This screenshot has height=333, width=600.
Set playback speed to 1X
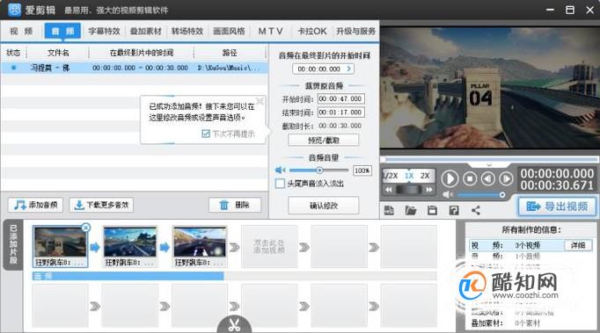tap(409, 176)
